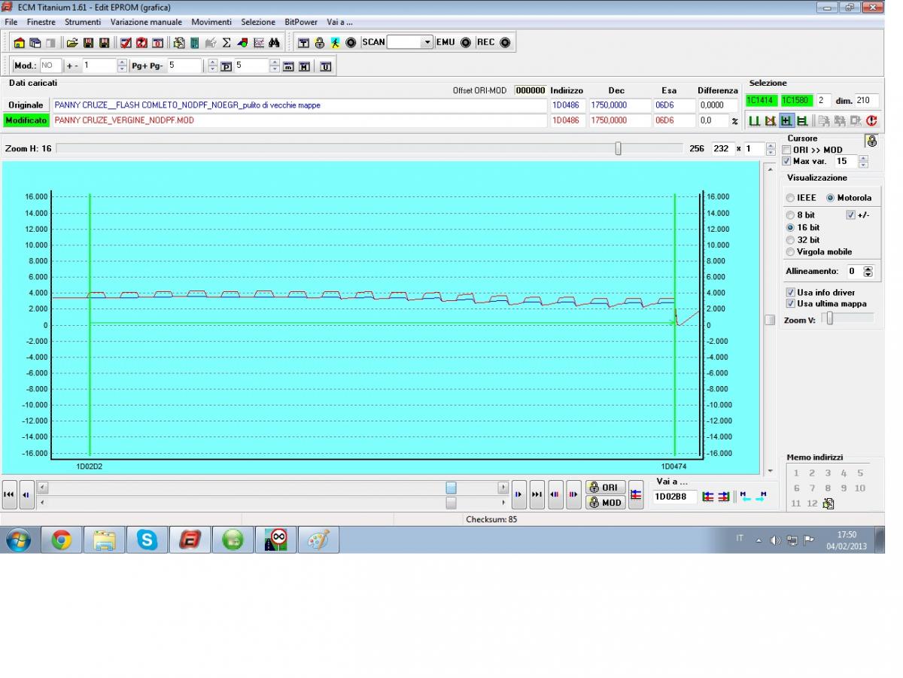Jump to the first position with rewind button

point(9,494)
